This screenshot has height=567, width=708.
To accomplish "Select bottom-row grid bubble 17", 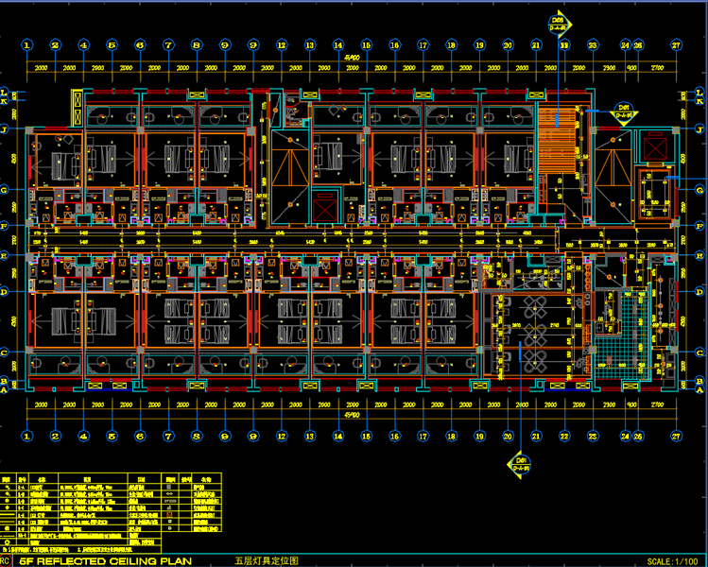I will (x=423, y=436).
